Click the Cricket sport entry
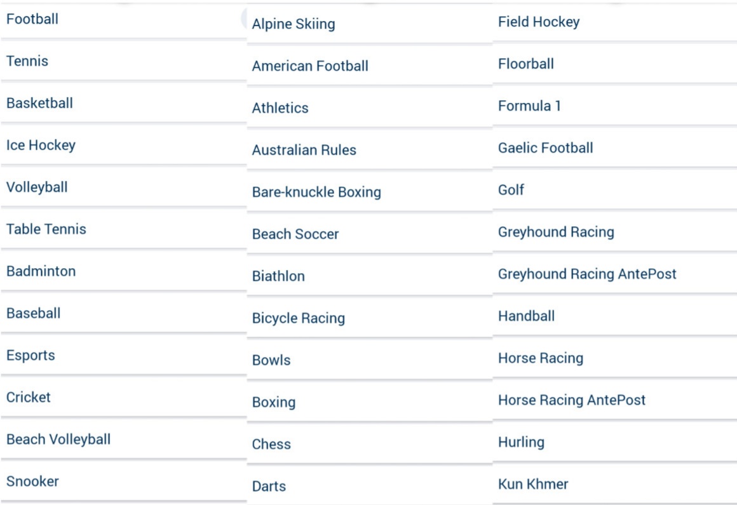The width and height of the screenshot is (737, 505). [29, 397]
